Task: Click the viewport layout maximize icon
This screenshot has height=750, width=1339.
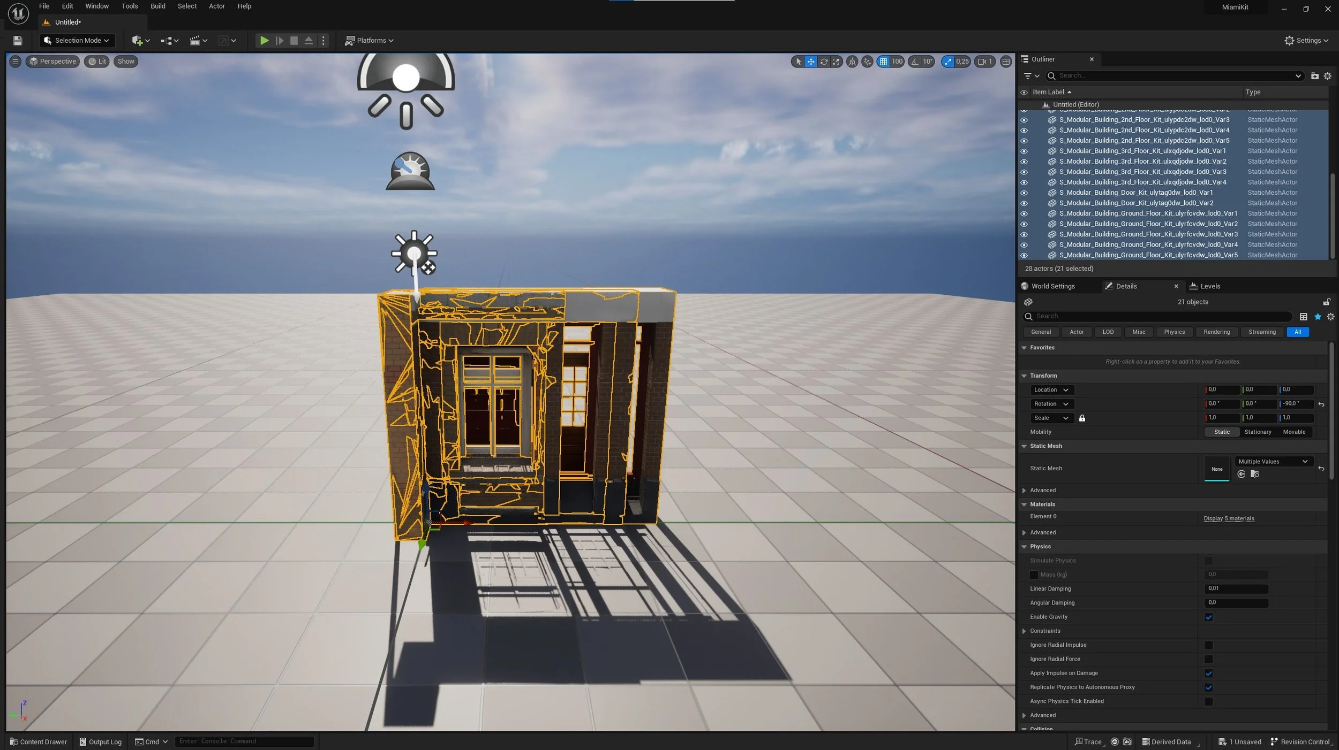Action: tap(1006, 62)
